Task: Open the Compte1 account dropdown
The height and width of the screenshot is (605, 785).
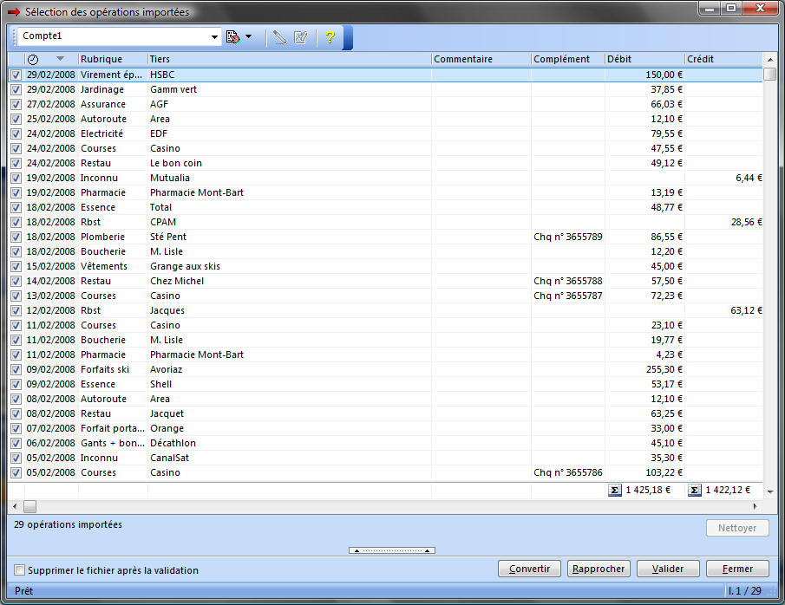Action: click(x=215, y=36)
